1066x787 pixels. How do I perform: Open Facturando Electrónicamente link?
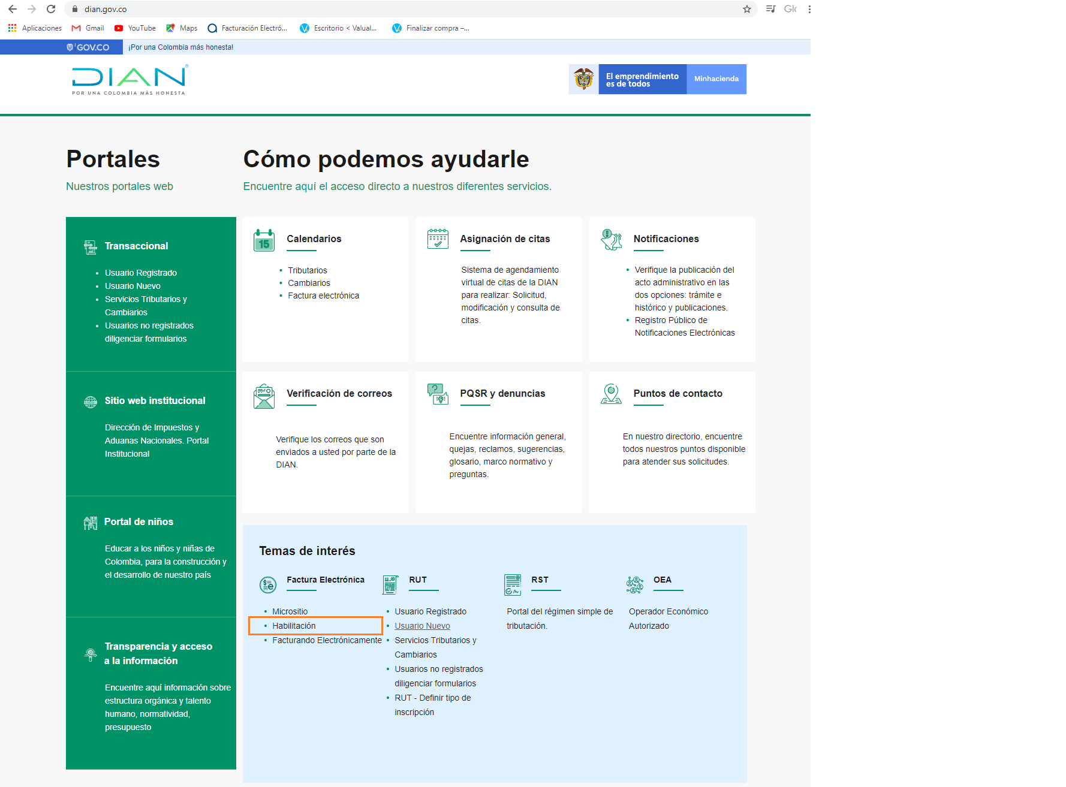pyautogui.click(x=327, y=640)
